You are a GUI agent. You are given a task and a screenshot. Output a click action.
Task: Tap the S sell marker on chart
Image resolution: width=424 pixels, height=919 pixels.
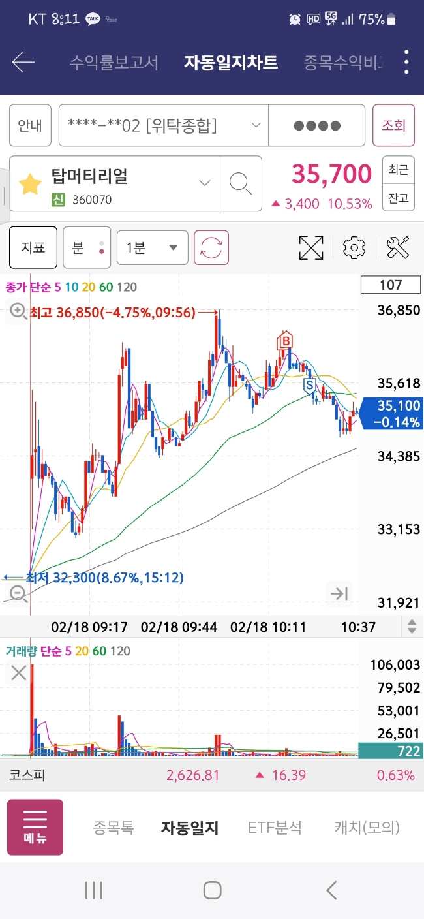[310, 385]
